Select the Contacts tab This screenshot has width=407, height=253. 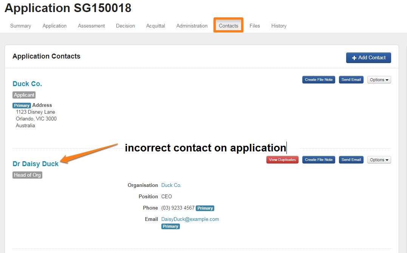point(229,26)
